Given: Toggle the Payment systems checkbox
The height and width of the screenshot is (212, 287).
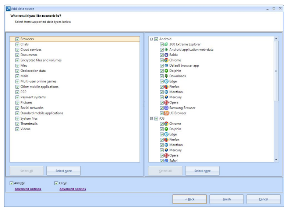Looking at the screenshot, I should click(x=17, y=97).
